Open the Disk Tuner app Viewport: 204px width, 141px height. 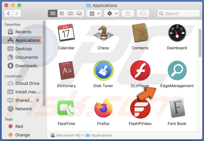(x=103, y=71)
